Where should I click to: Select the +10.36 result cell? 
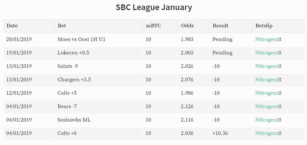[x=231, y=133]
